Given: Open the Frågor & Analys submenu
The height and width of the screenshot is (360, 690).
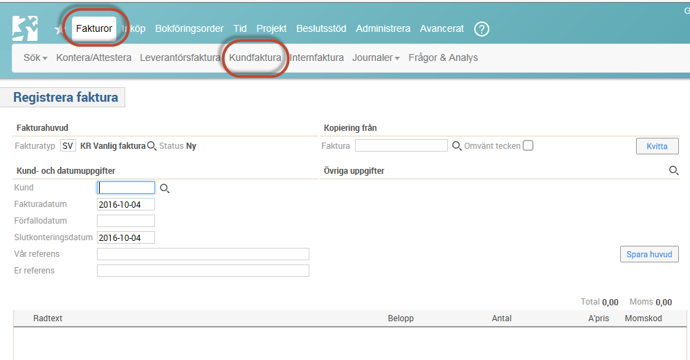Looking at the screenshot, I should pyautogui.click(x=443, y=57).
